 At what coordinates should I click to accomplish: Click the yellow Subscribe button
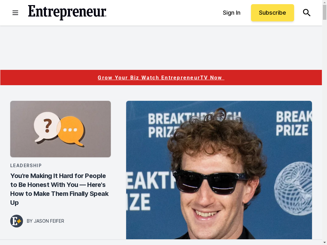272,13
